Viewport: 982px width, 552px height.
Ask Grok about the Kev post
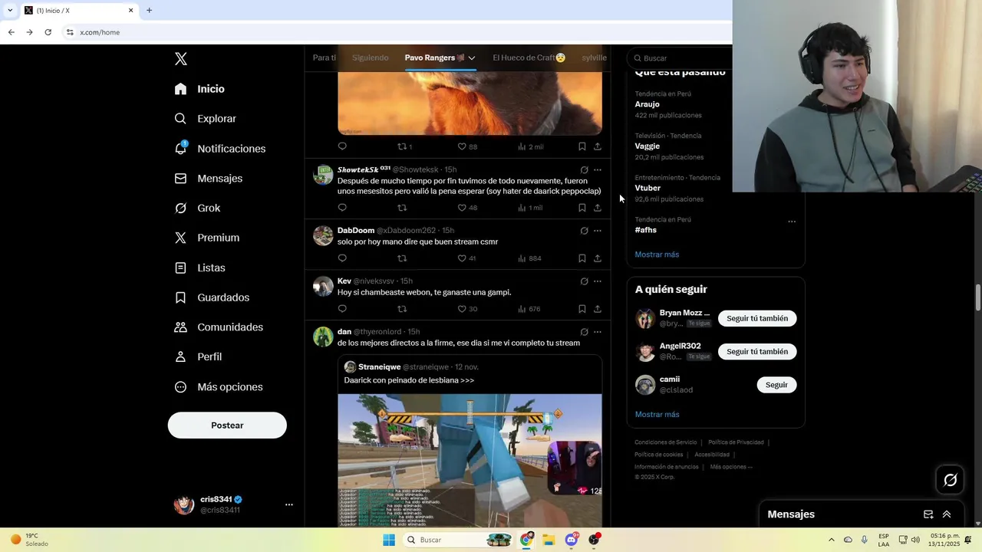[584, 281]
